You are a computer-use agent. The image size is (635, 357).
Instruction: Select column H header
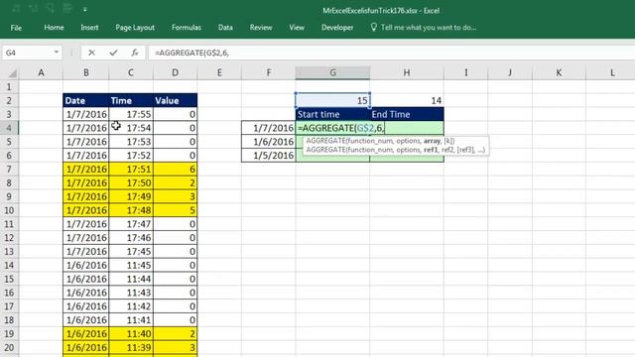[x=407, y=72]
